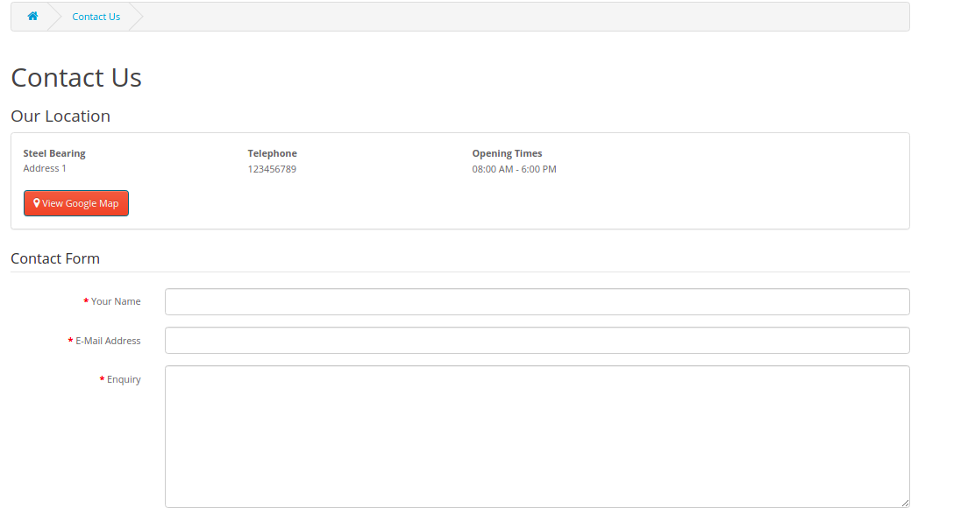Click the Your Name field label
The image size is (968, 522).
coord(116,301)
